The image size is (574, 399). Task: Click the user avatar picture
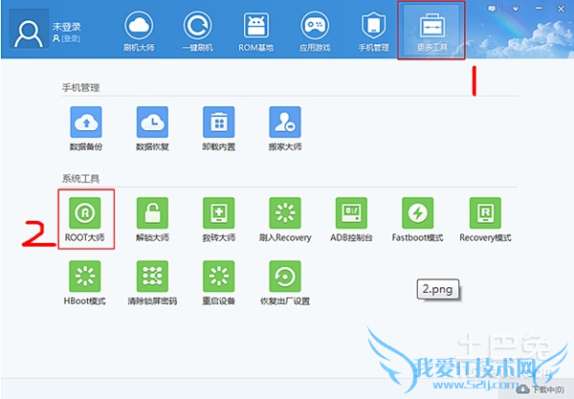coord(29,30)
